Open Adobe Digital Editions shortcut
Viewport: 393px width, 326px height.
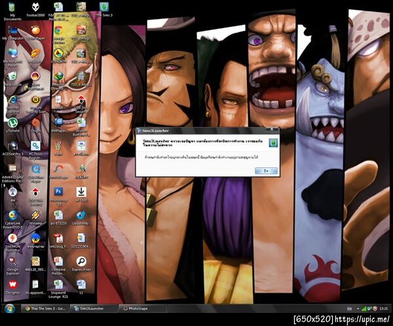13,174
